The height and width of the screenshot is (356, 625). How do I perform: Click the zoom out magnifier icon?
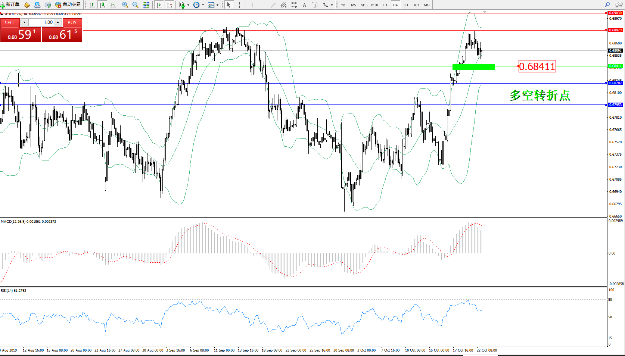(135, 5)
